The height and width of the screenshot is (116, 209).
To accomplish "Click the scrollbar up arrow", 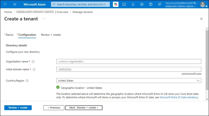I will point(207,29).
